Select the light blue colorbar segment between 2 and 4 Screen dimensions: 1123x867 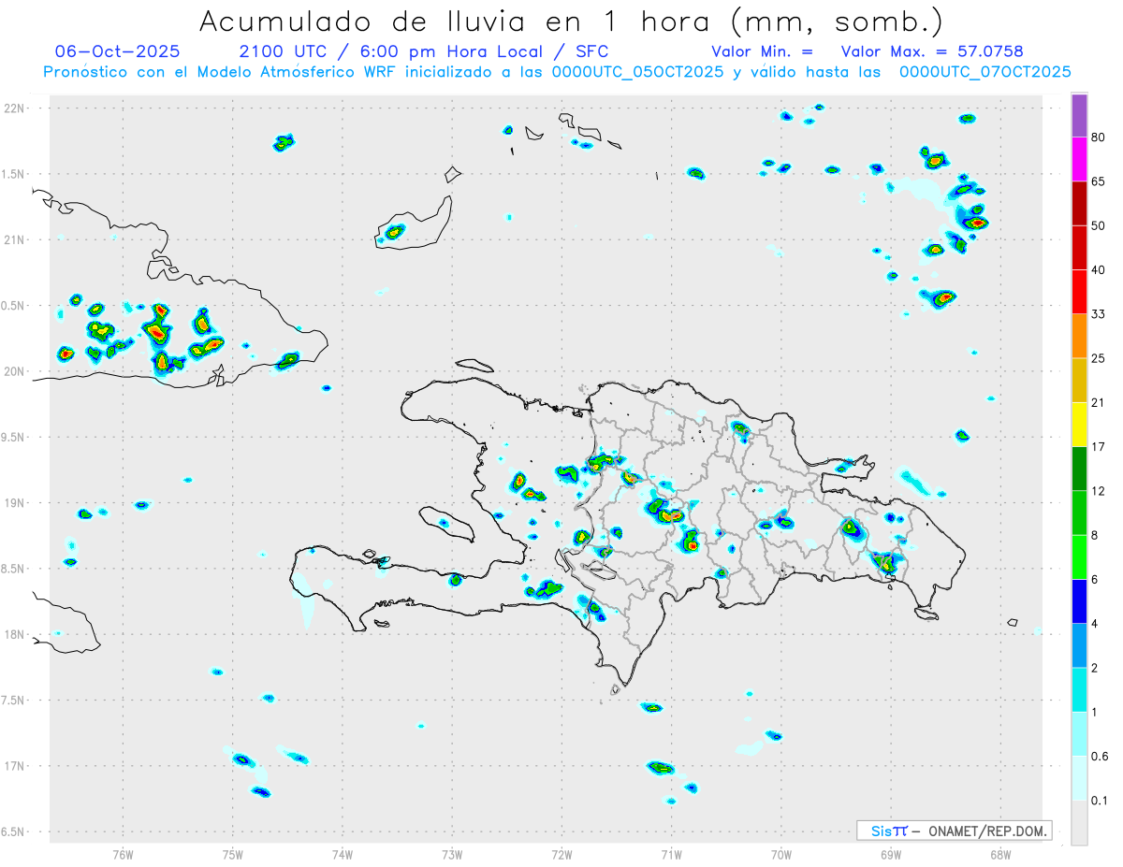(1080, 643)
